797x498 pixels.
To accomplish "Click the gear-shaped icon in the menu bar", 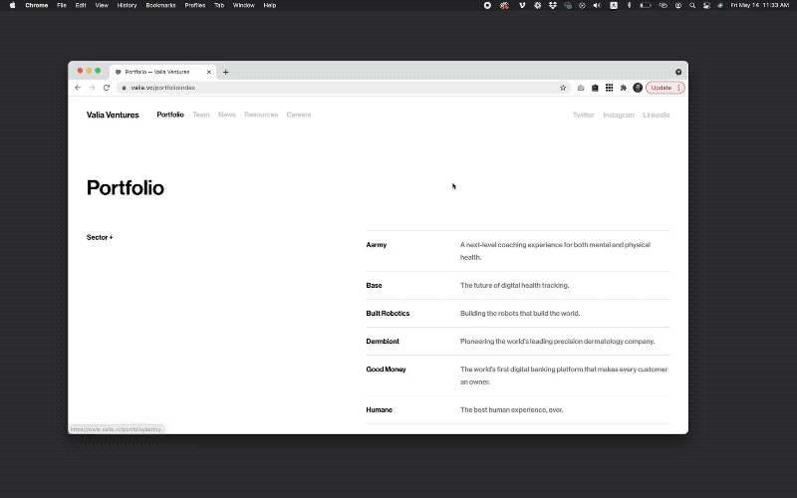I will click(537, 5).
